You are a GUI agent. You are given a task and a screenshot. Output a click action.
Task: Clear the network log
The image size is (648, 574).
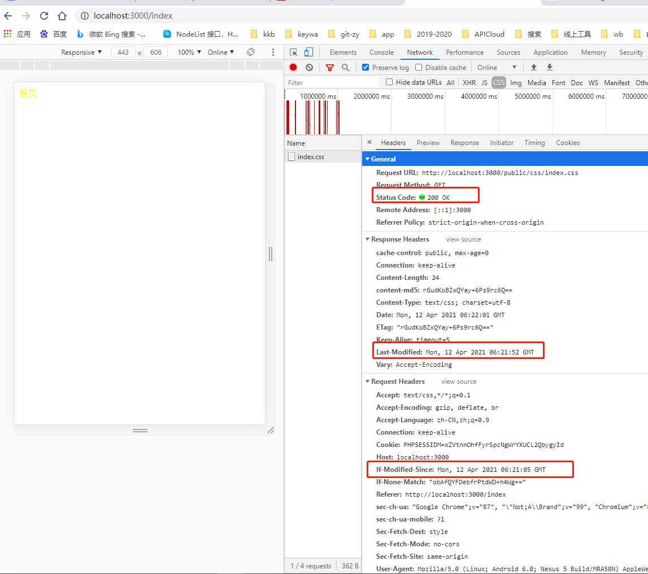pos(309,67)
